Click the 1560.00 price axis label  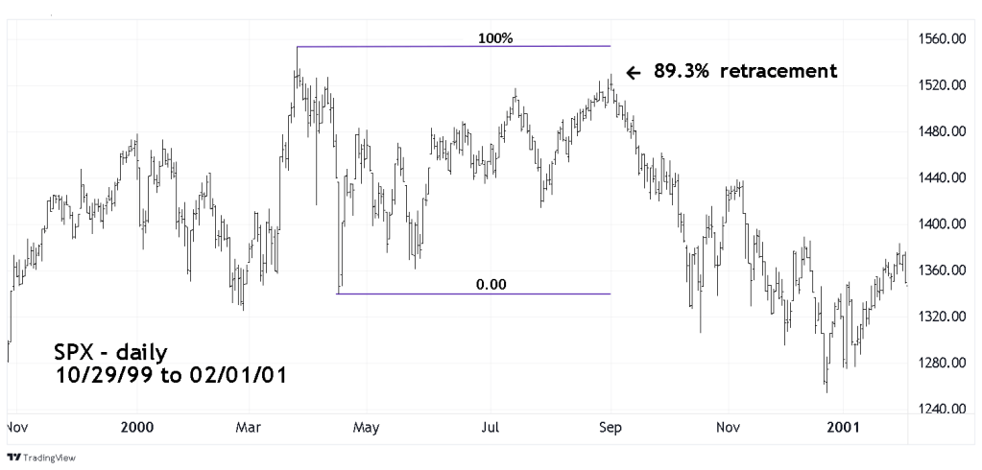(942, 39)
